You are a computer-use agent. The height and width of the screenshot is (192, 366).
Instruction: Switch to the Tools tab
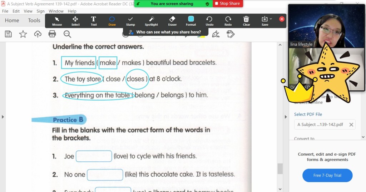(x=34, y=20)
